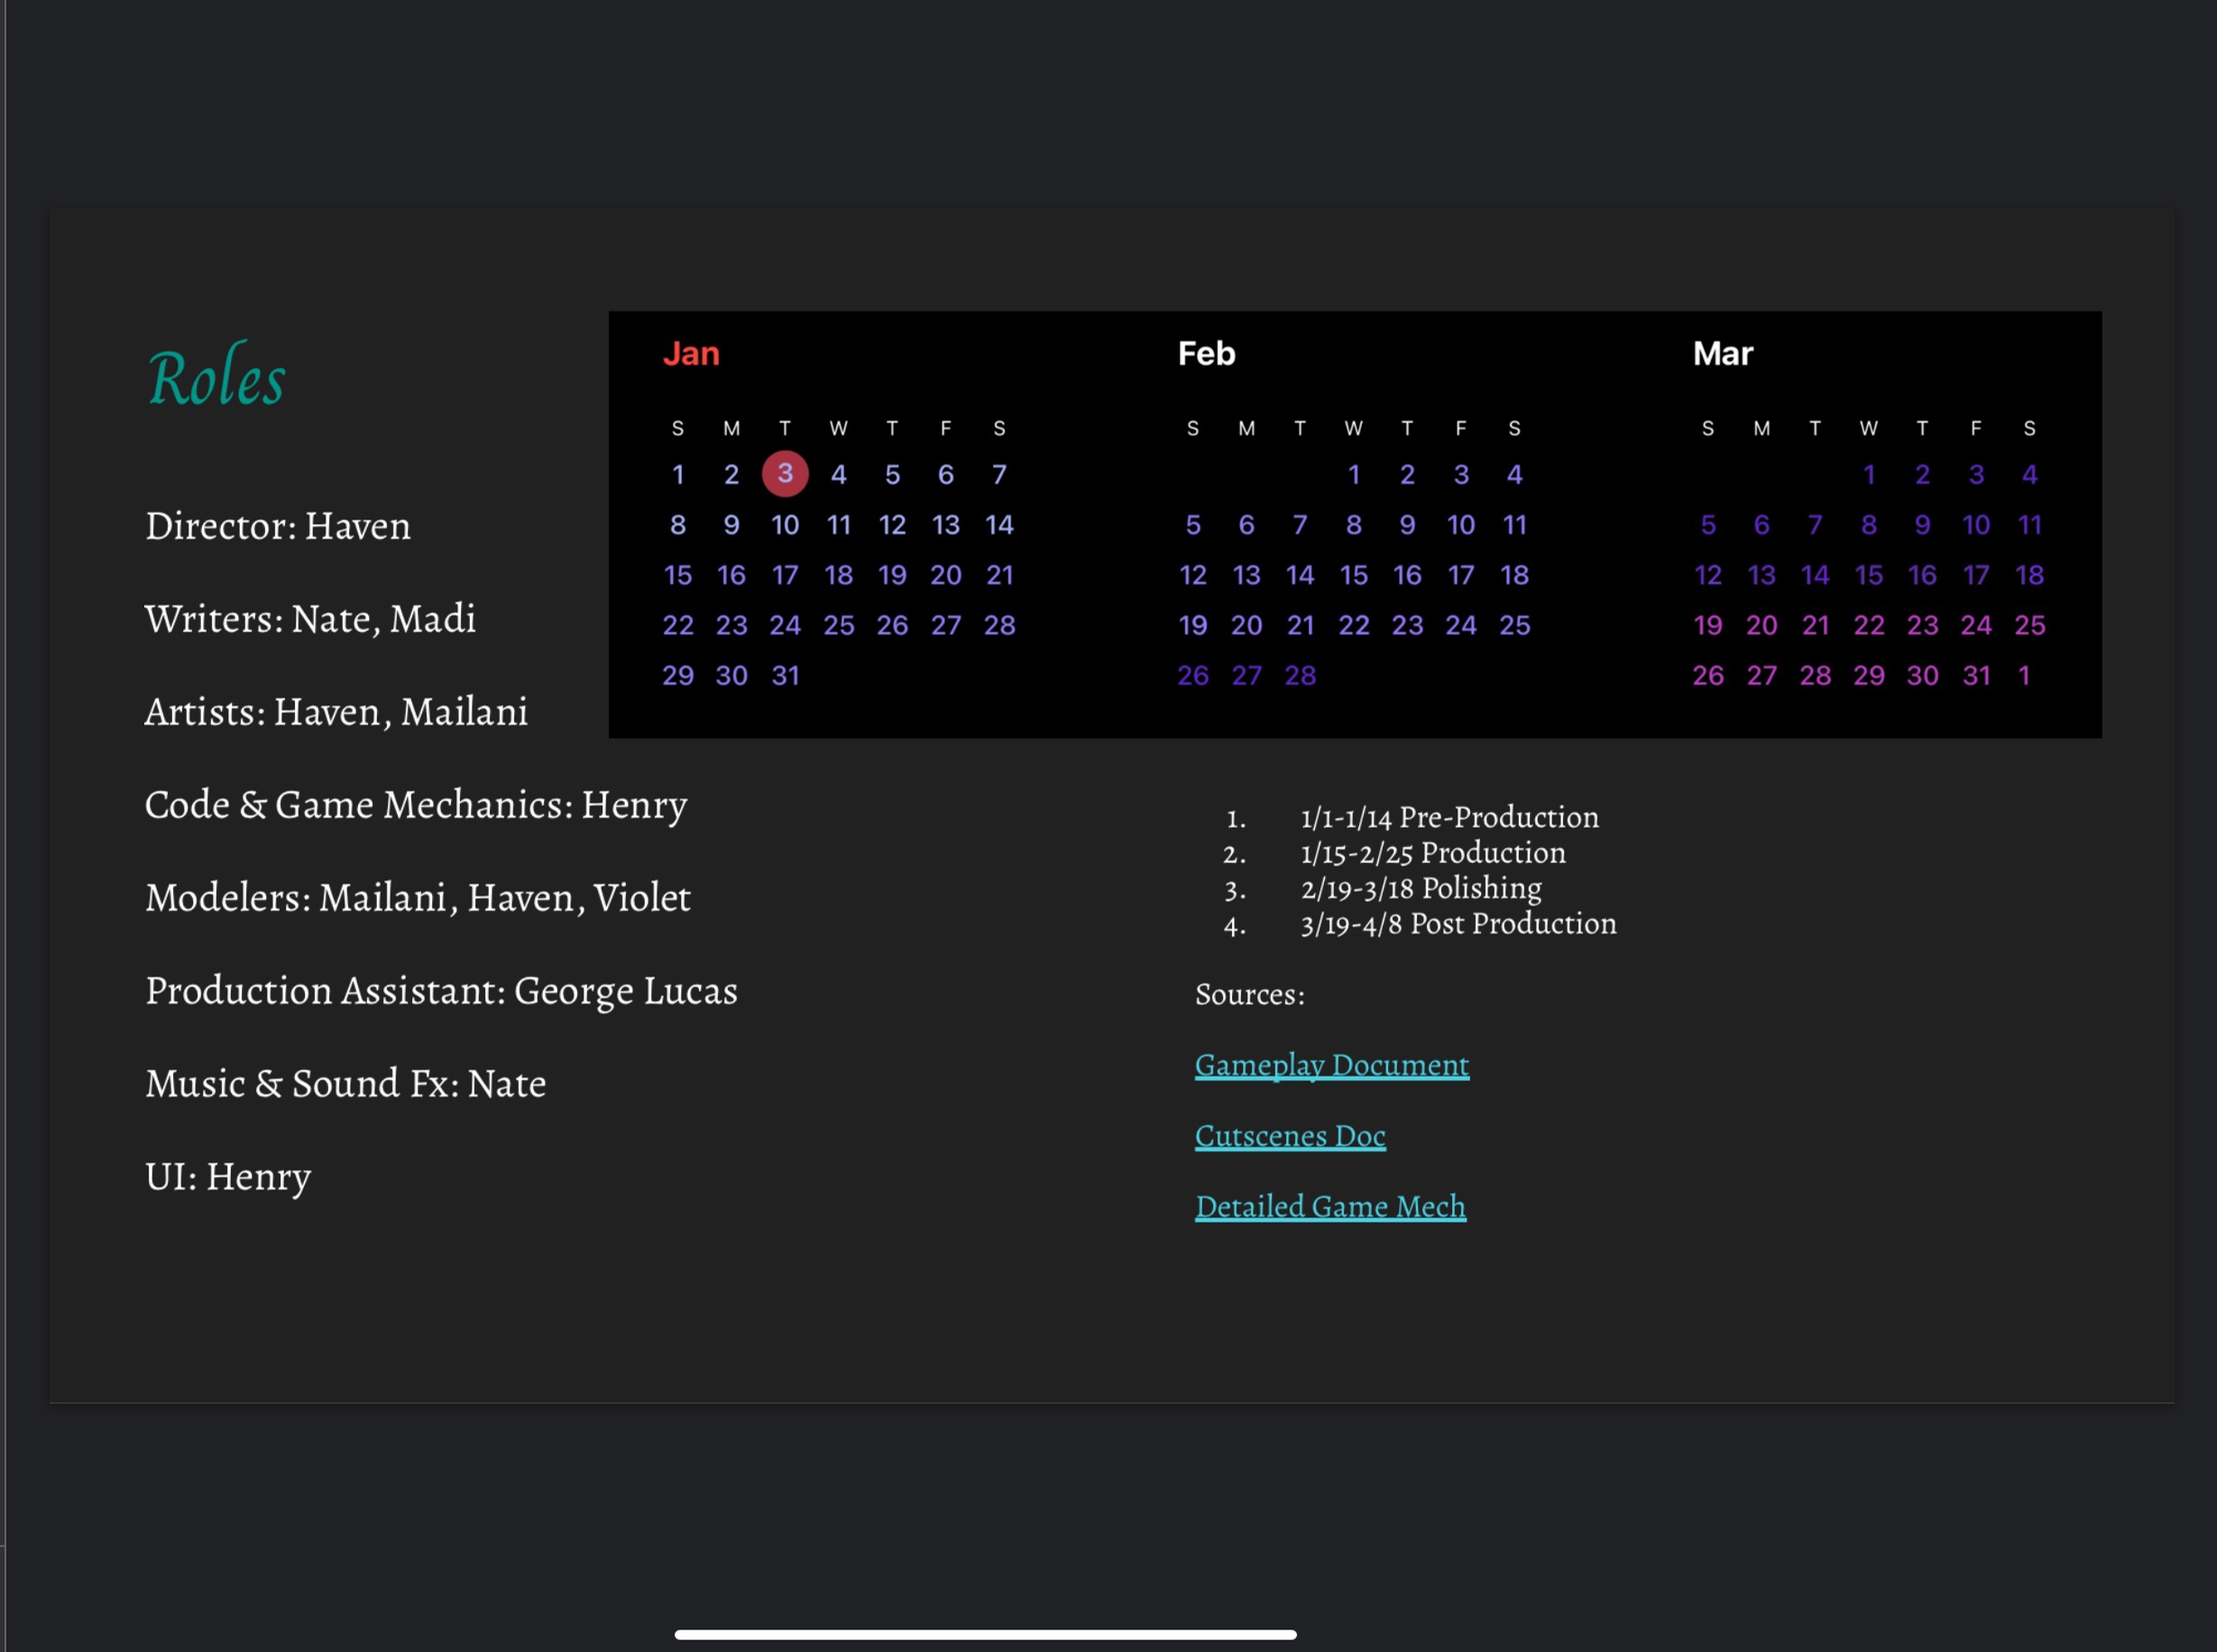Click the Artists: Haven, Mailani text
This screenshot has width=2217, height=1652.
[x=336, y=712]
